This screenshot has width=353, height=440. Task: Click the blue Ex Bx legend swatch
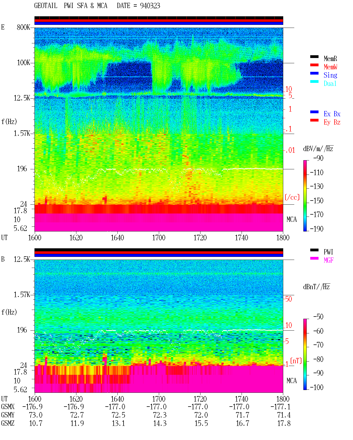[x=314, y=112]
